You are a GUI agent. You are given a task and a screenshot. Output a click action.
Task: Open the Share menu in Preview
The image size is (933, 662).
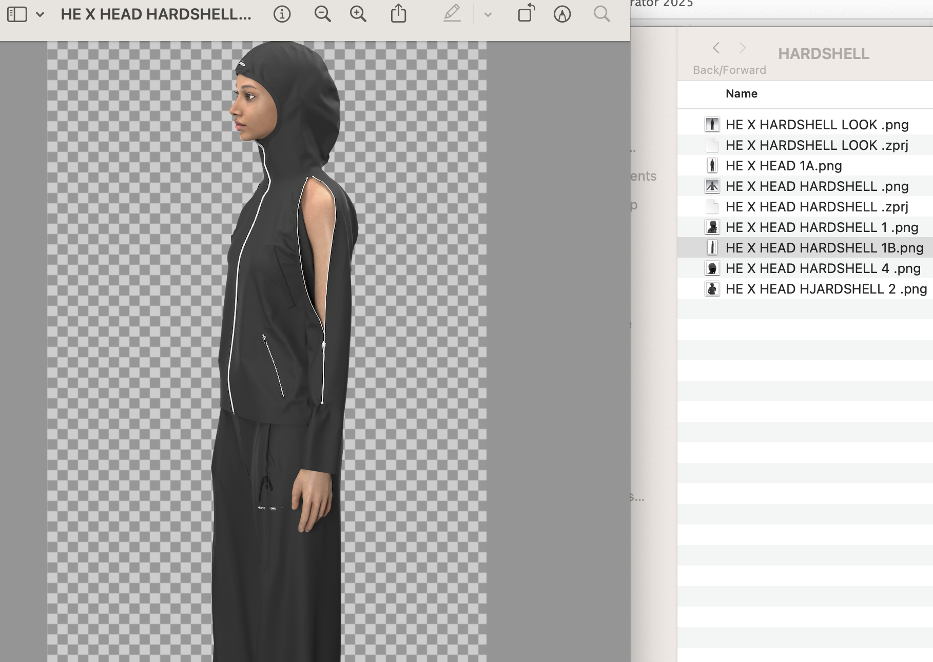(x=398, y=14)
